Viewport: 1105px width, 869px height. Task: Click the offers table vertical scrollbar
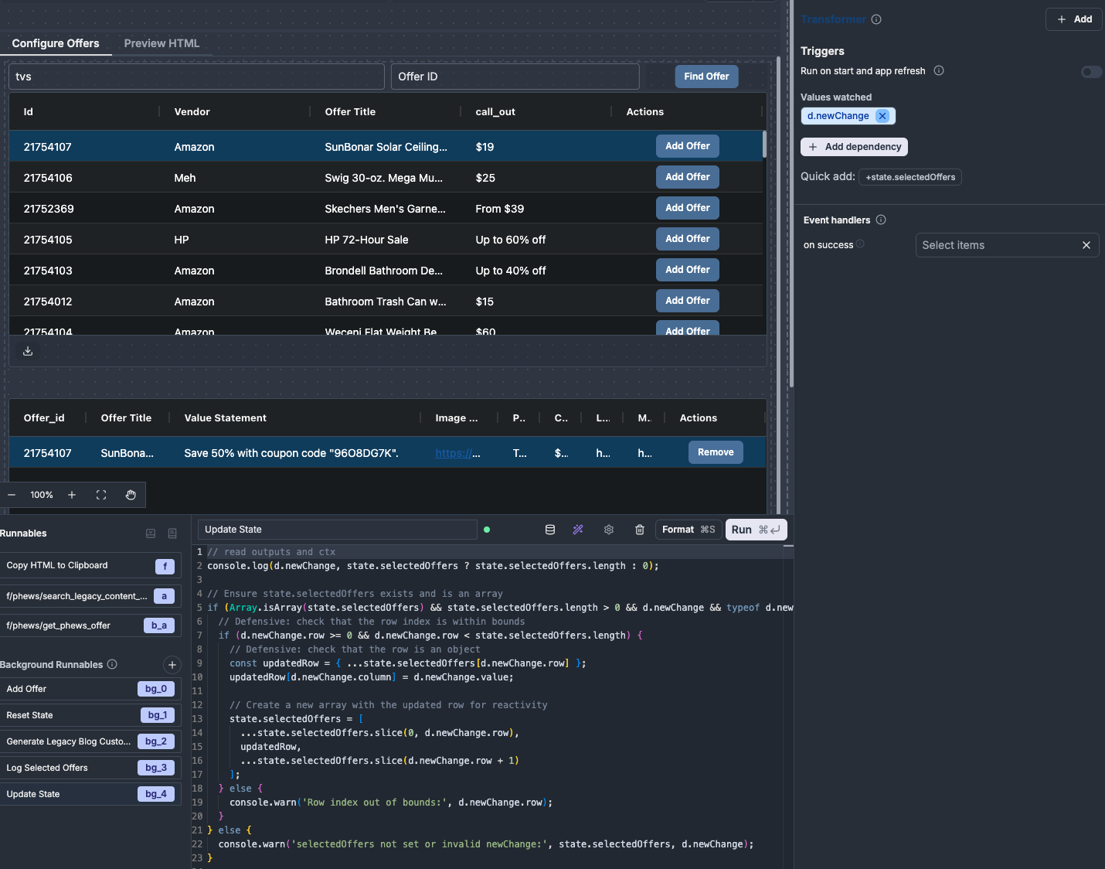click(x=764, y=145)
